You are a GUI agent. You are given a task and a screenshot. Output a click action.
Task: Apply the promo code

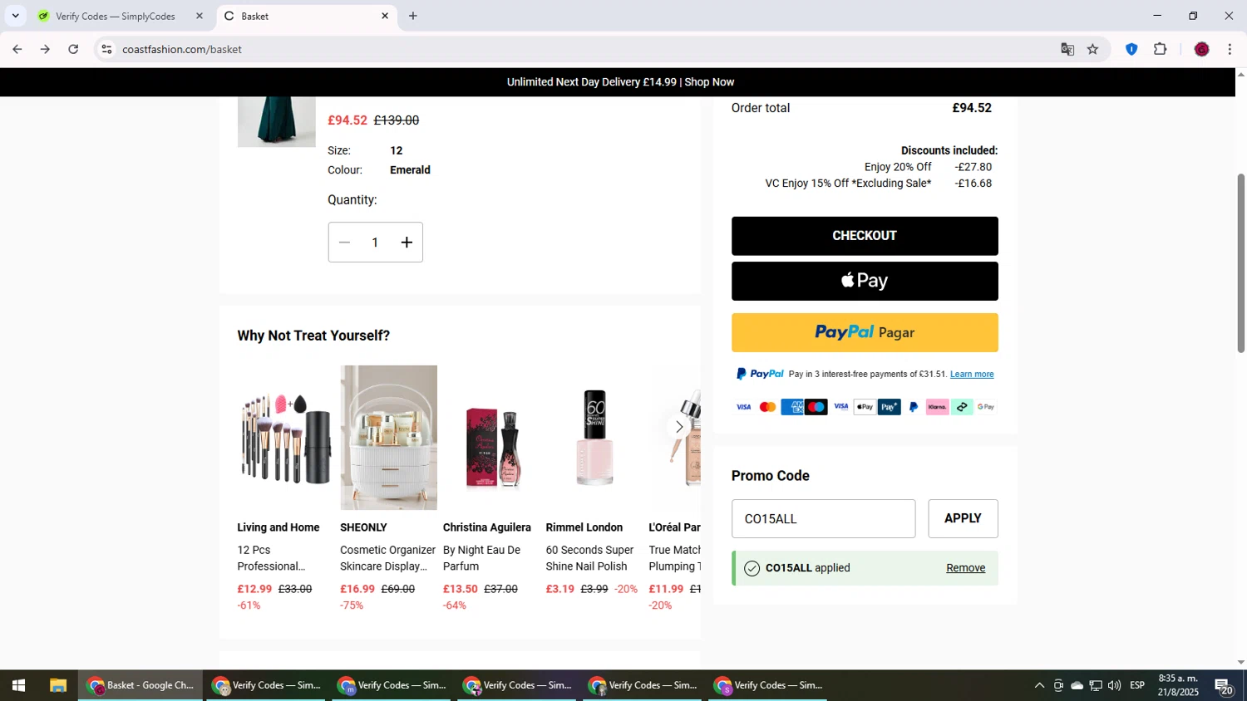[x=963, y=518]
